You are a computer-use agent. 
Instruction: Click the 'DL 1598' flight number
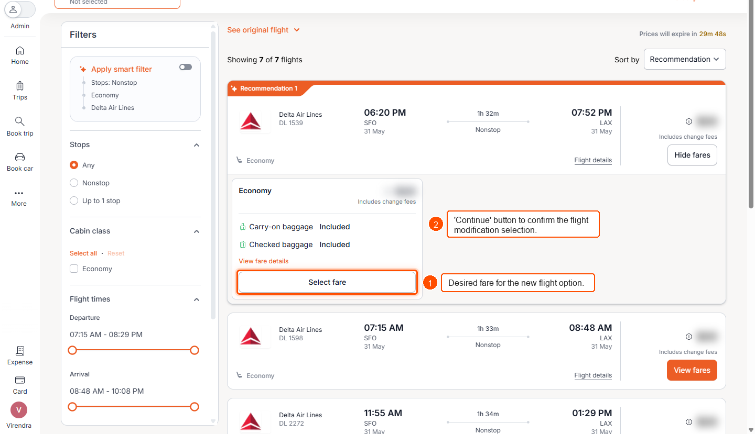pyautogui.click(x=291, y=338)
